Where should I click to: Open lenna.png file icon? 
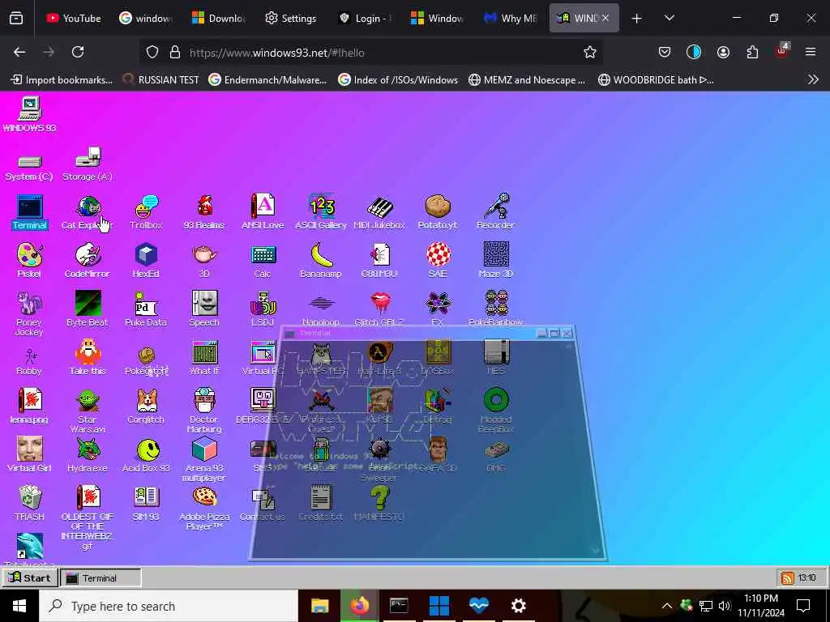[29, 407]
